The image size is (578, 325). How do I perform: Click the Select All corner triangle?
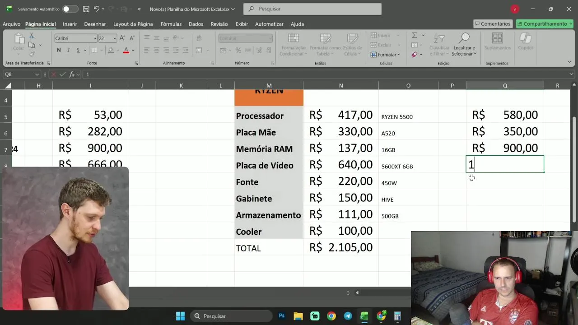pyautogui.click(x=8, y=85)
